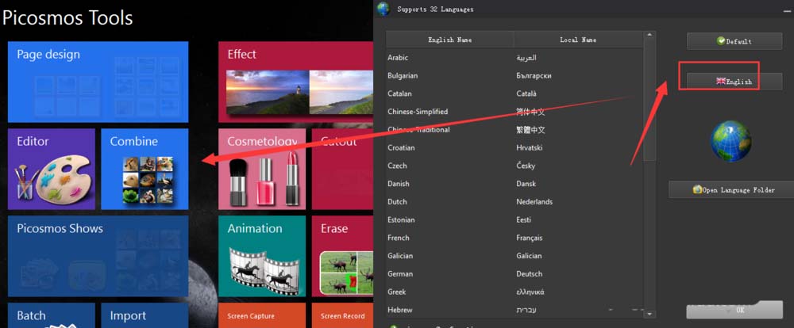This screenshot has width=794, height=328.
Task: Open the Cutout tile
Action: pos(342,169)
